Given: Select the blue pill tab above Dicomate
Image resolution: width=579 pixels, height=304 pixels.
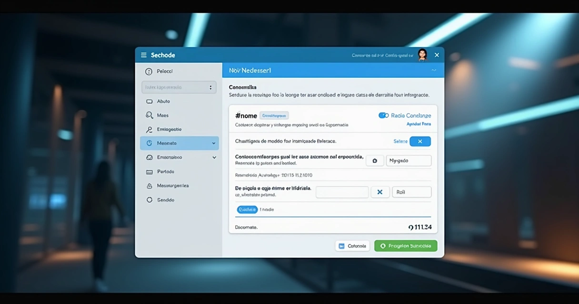Looking at the screenshot, I should 247,209.
